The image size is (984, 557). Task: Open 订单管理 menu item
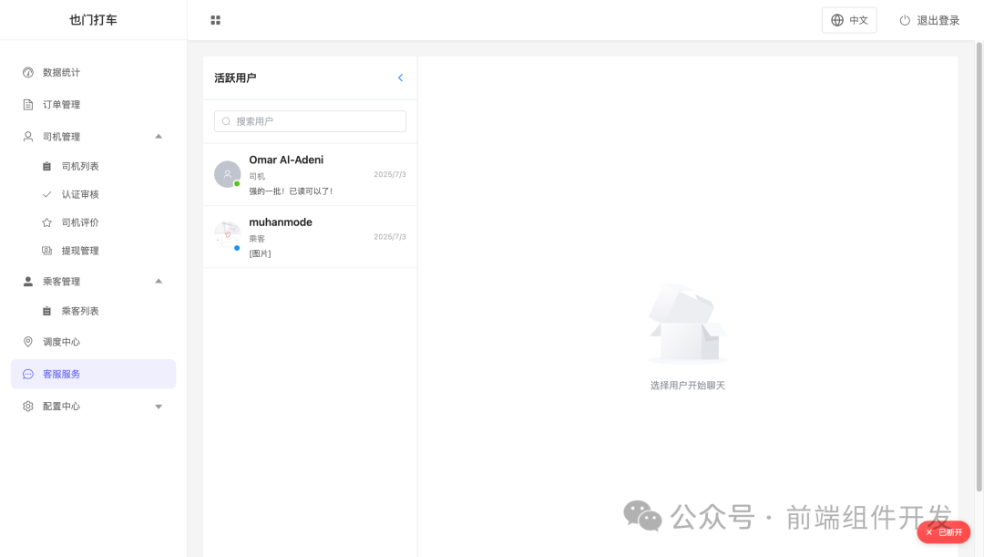click(x=93, y=104)
